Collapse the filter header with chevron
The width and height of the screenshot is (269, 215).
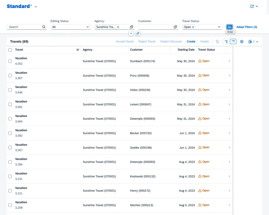(131, 34)
